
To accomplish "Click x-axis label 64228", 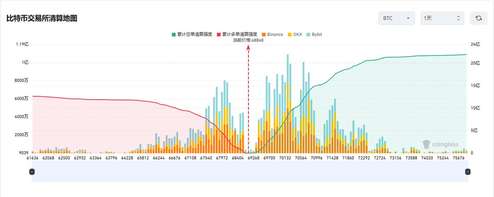I will coord(127,158).
